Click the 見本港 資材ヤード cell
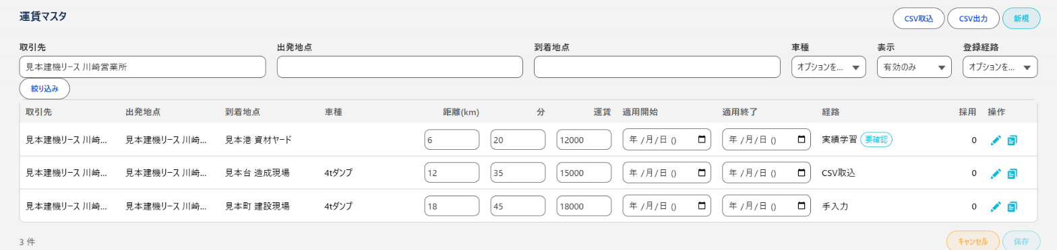The image size is (1057, 250). pos(258,140)
